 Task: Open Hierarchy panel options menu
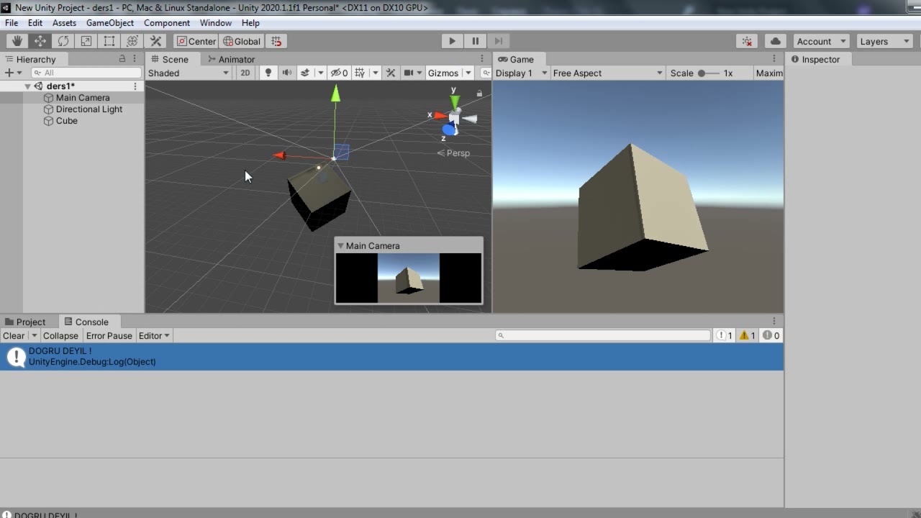click(x=136, y=59)
